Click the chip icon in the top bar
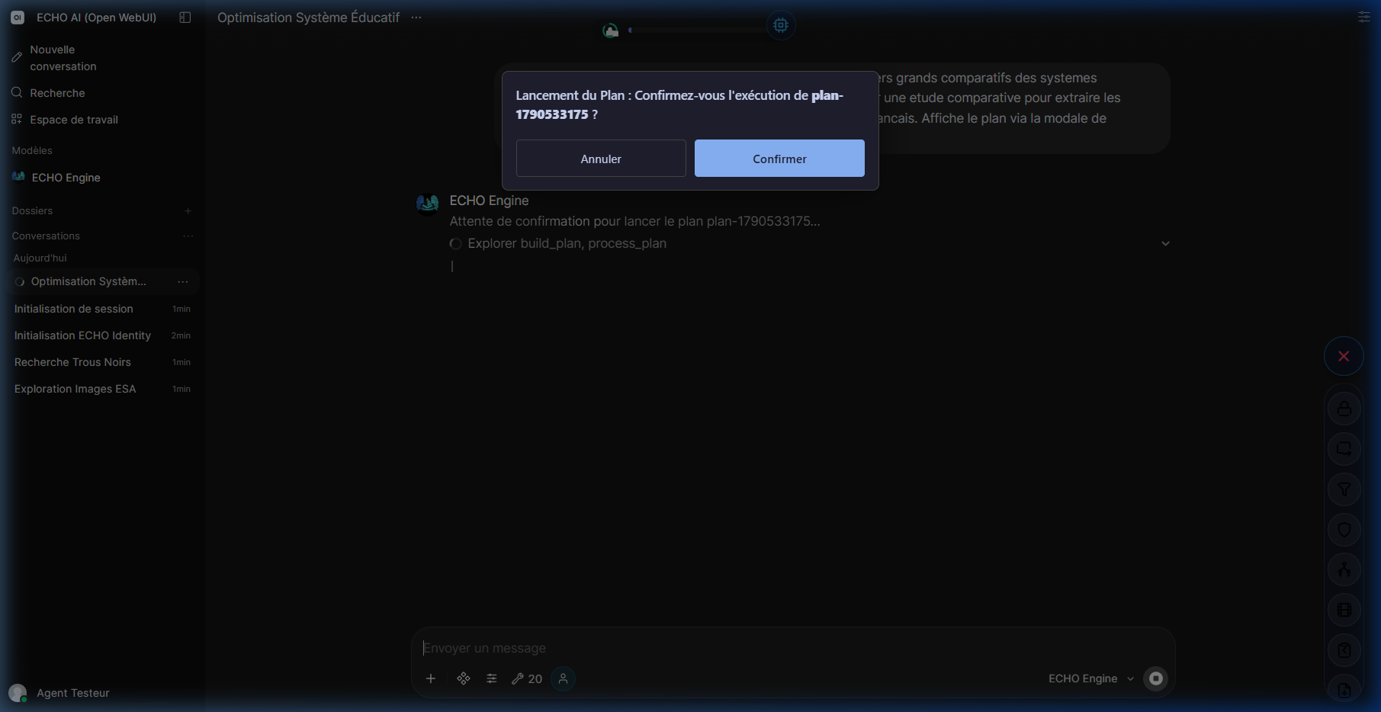Screen dimensions: 1381x712 pos(781,25)
